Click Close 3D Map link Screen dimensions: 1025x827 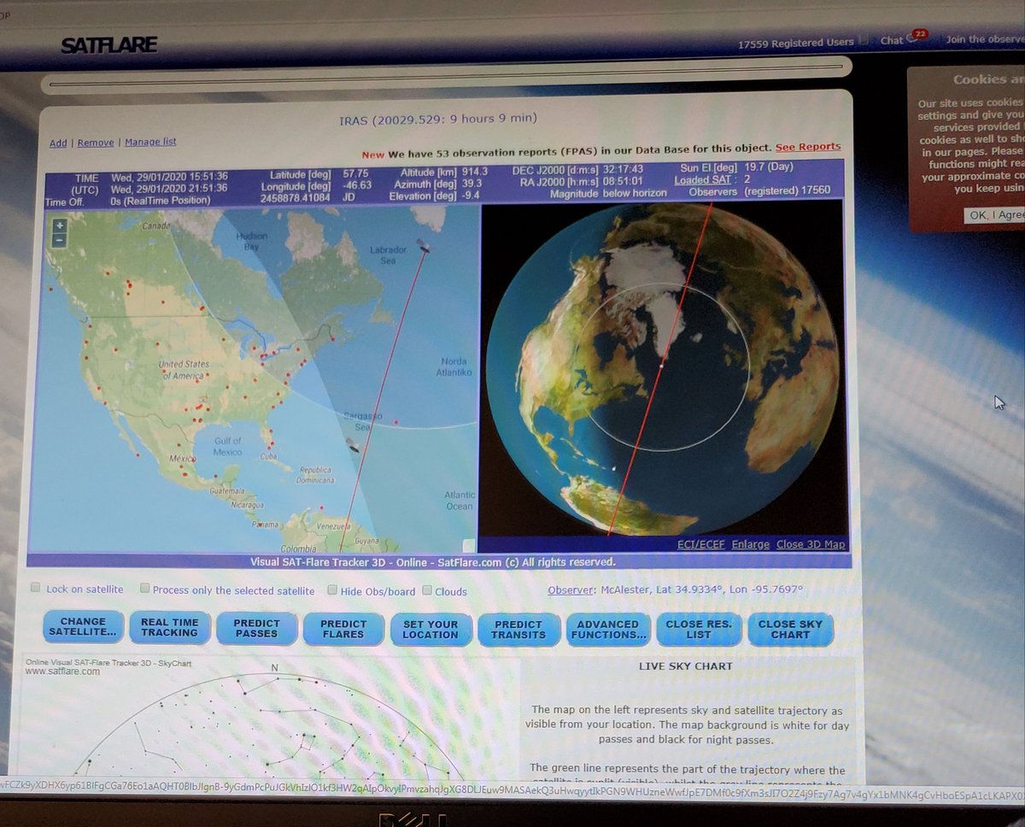pyautogui.click(x=810, y=544)
